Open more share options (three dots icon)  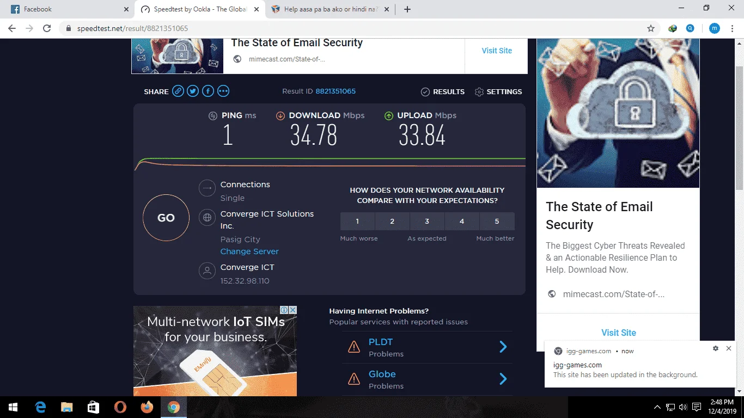coord(223,91)
